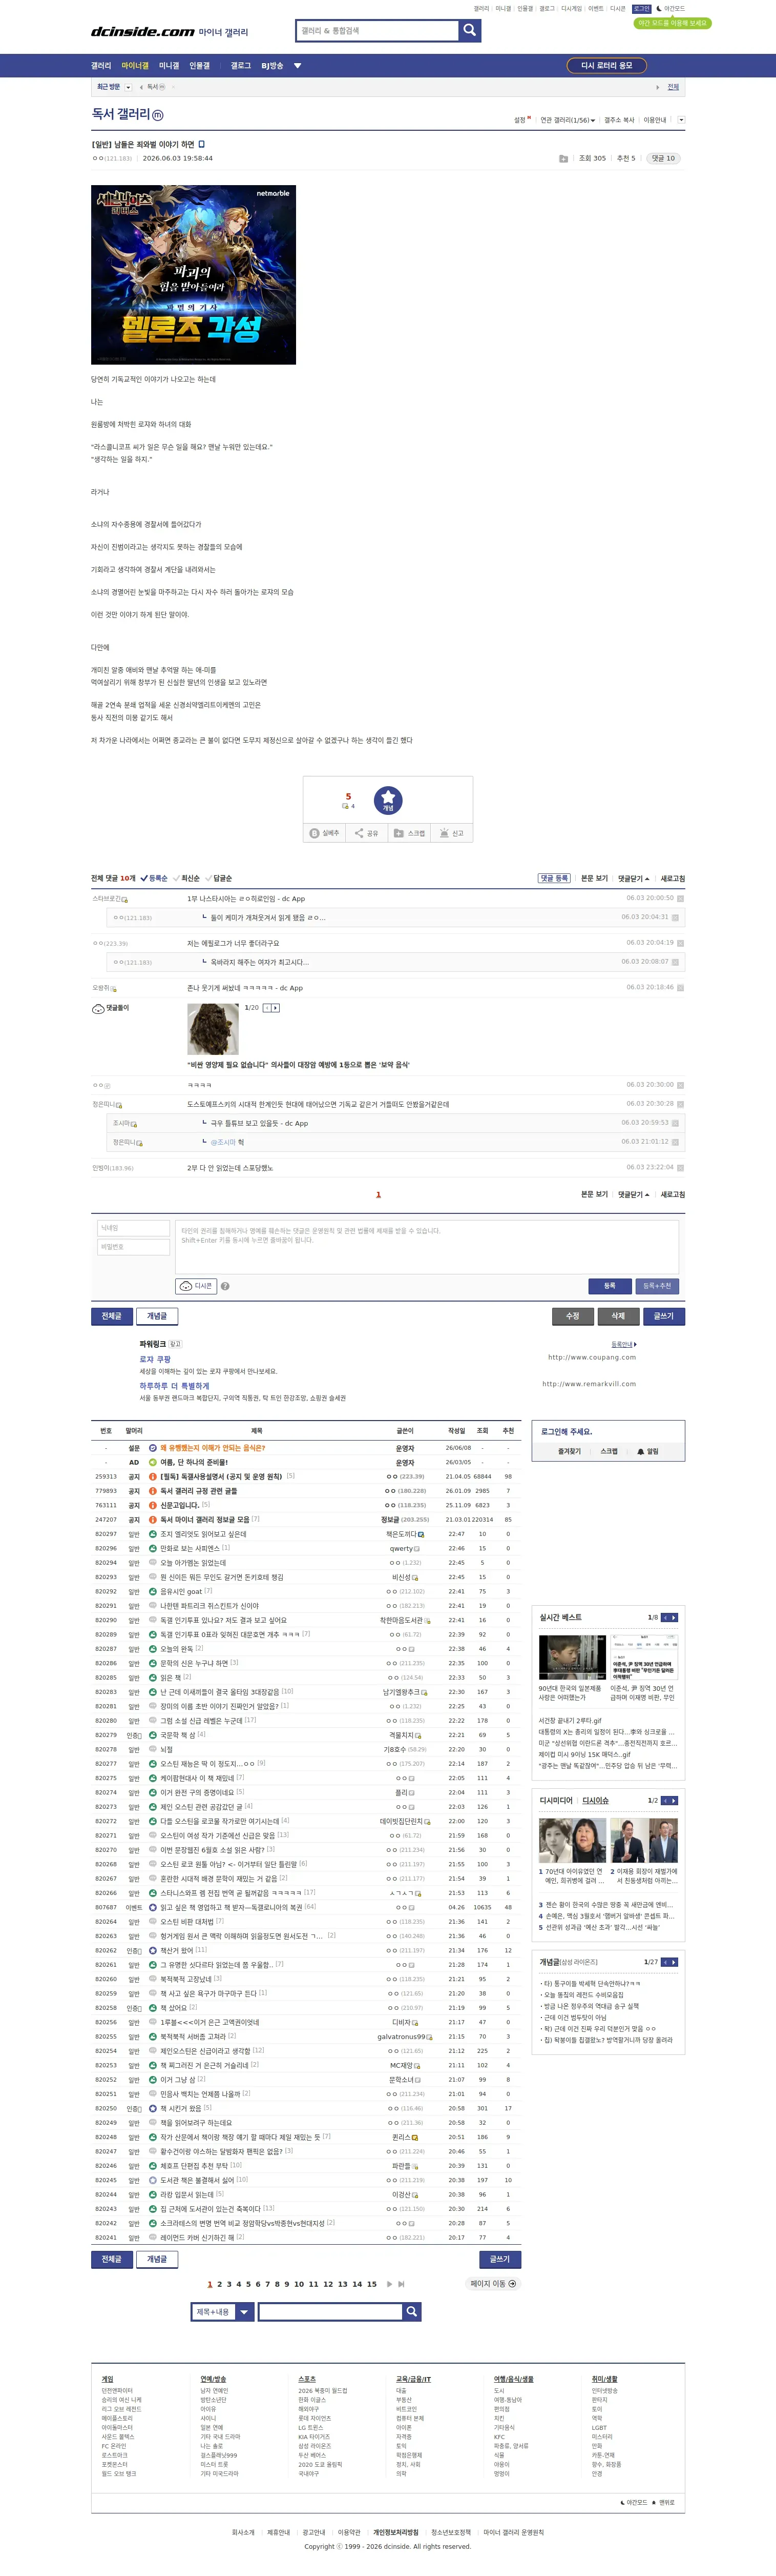Advance the 디시미디어 panel with next arrow

pos(674,1800)
